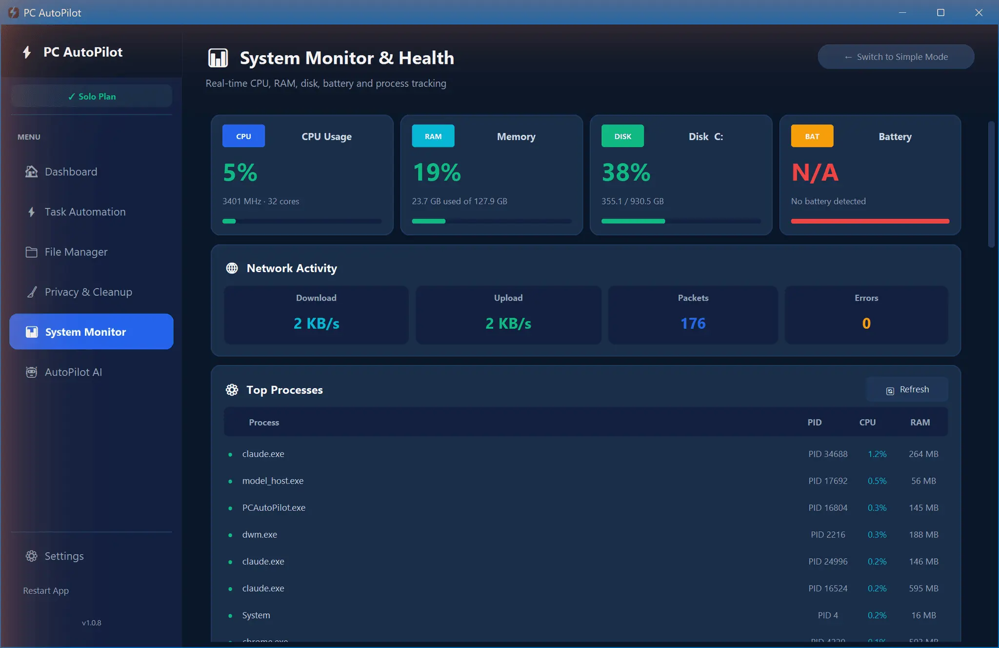The height and width of the screenshot is (648, 999).
Task: Click the vertical scrollbar on the right
Action: pyautogui.click(x=991, y=184)
